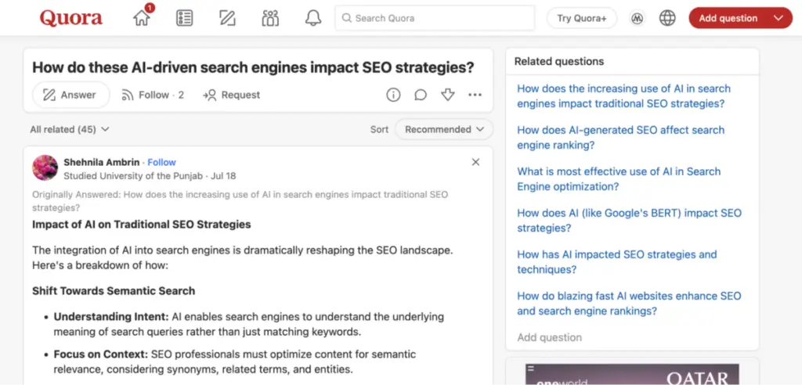Open the Following list icon in navbar
The width and height of the screenshot is (802, 385).
(185, 18)
